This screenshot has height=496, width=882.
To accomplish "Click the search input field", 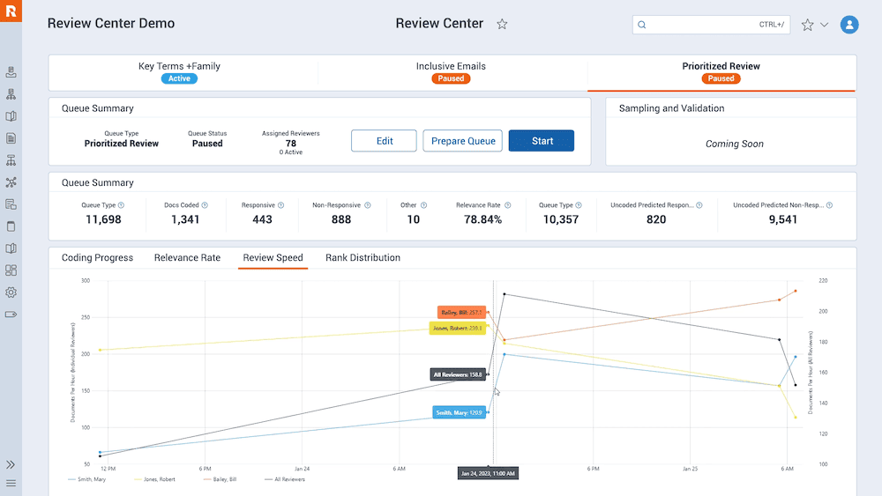I will coord(711,25).
